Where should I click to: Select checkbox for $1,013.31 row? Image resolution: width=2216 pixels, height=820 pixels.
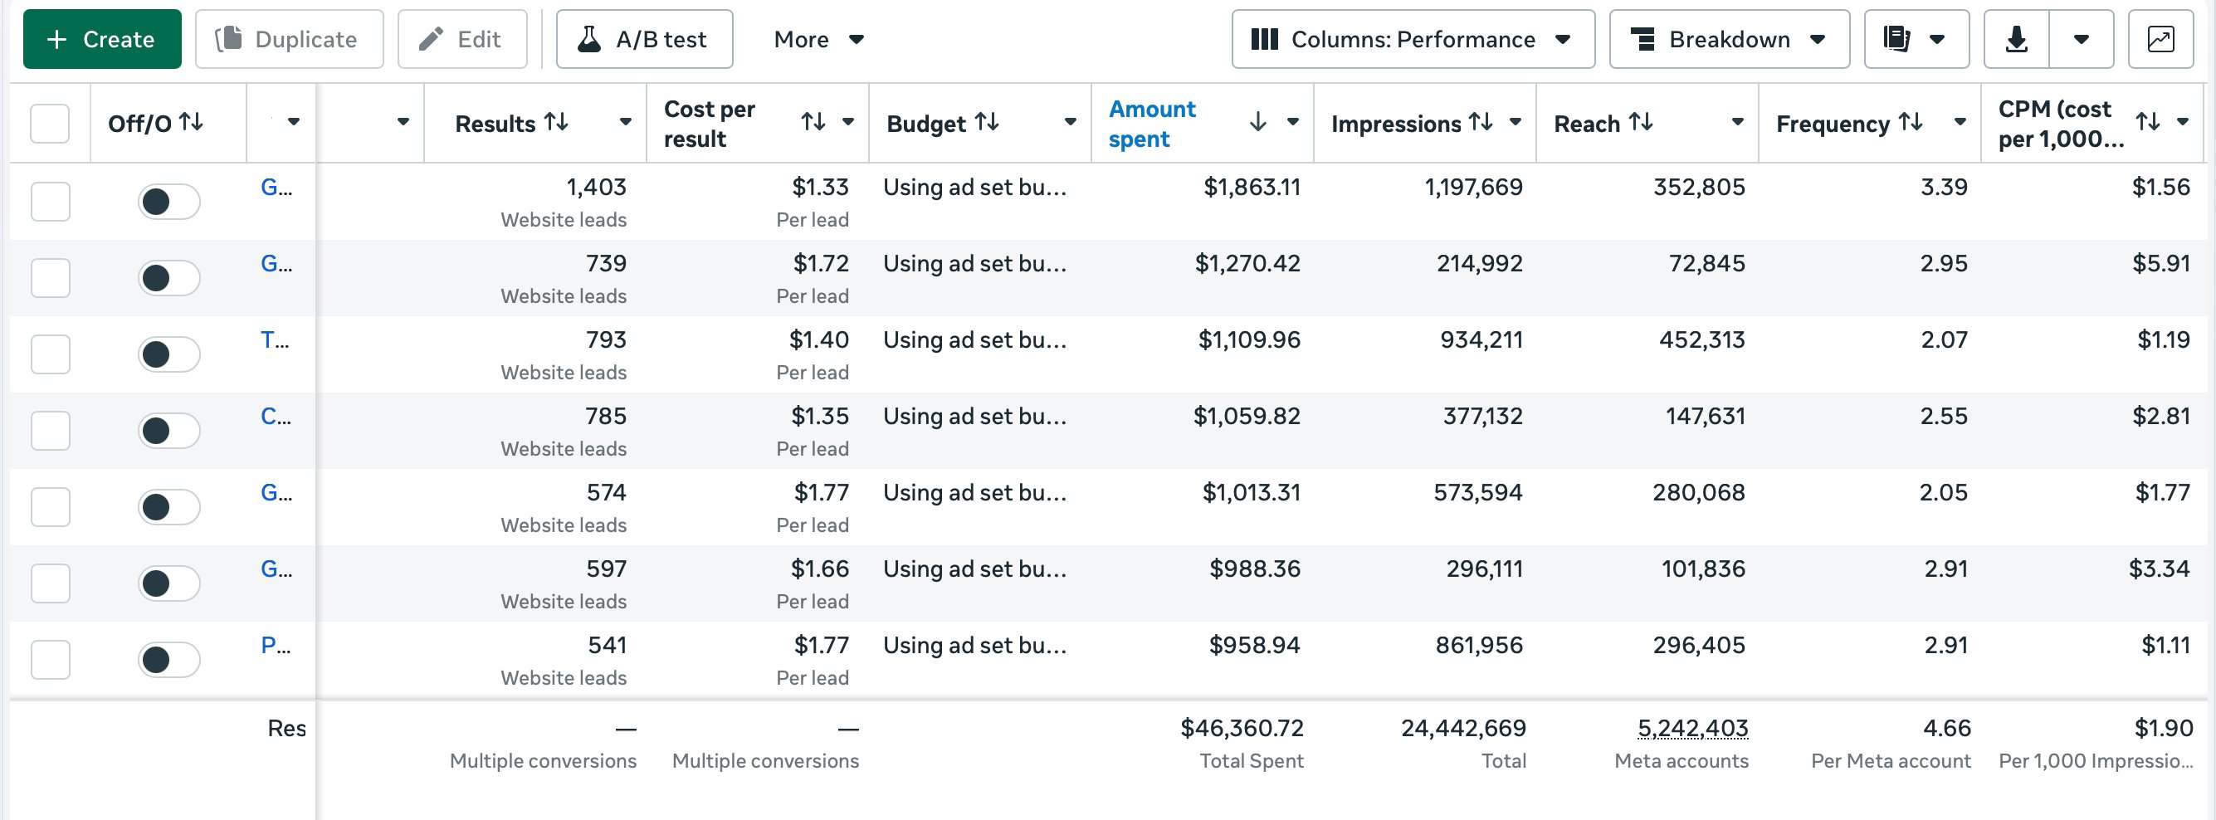(50, 508)
